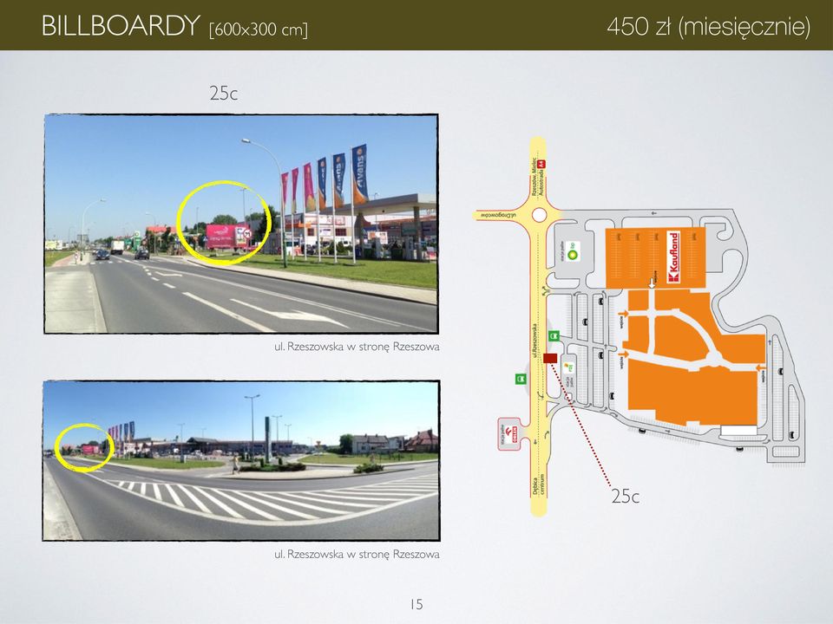Click the red A4 motorway badge
Image resolution: width=833 pixels, height=624 pixels.
click(x=542, y=165)
